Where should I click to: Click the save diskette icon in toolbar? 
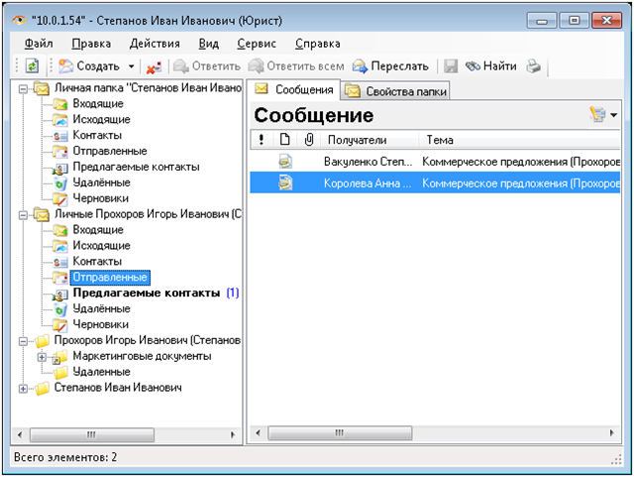click(x=451, y=66)
